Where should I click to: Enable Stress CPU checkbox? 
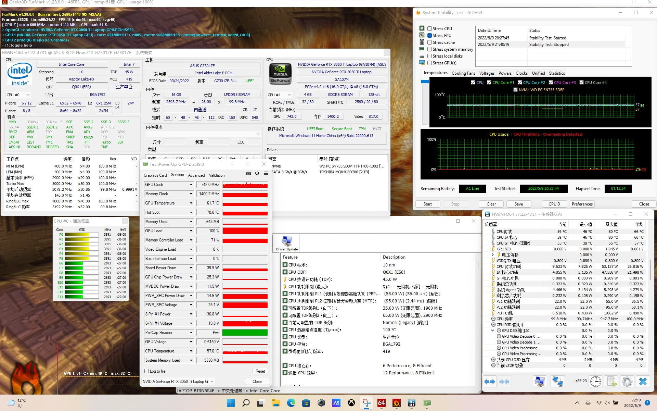click(x=429, y=29)
